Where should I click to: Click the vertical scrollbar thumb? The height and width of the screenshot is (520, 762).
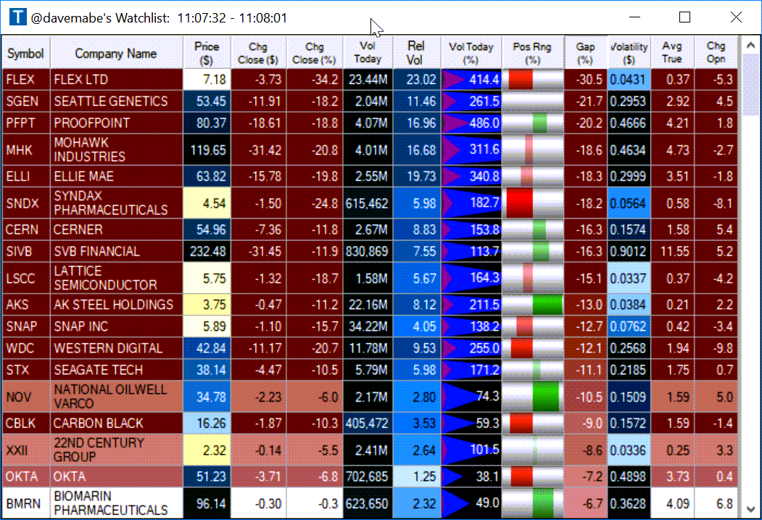750,85
